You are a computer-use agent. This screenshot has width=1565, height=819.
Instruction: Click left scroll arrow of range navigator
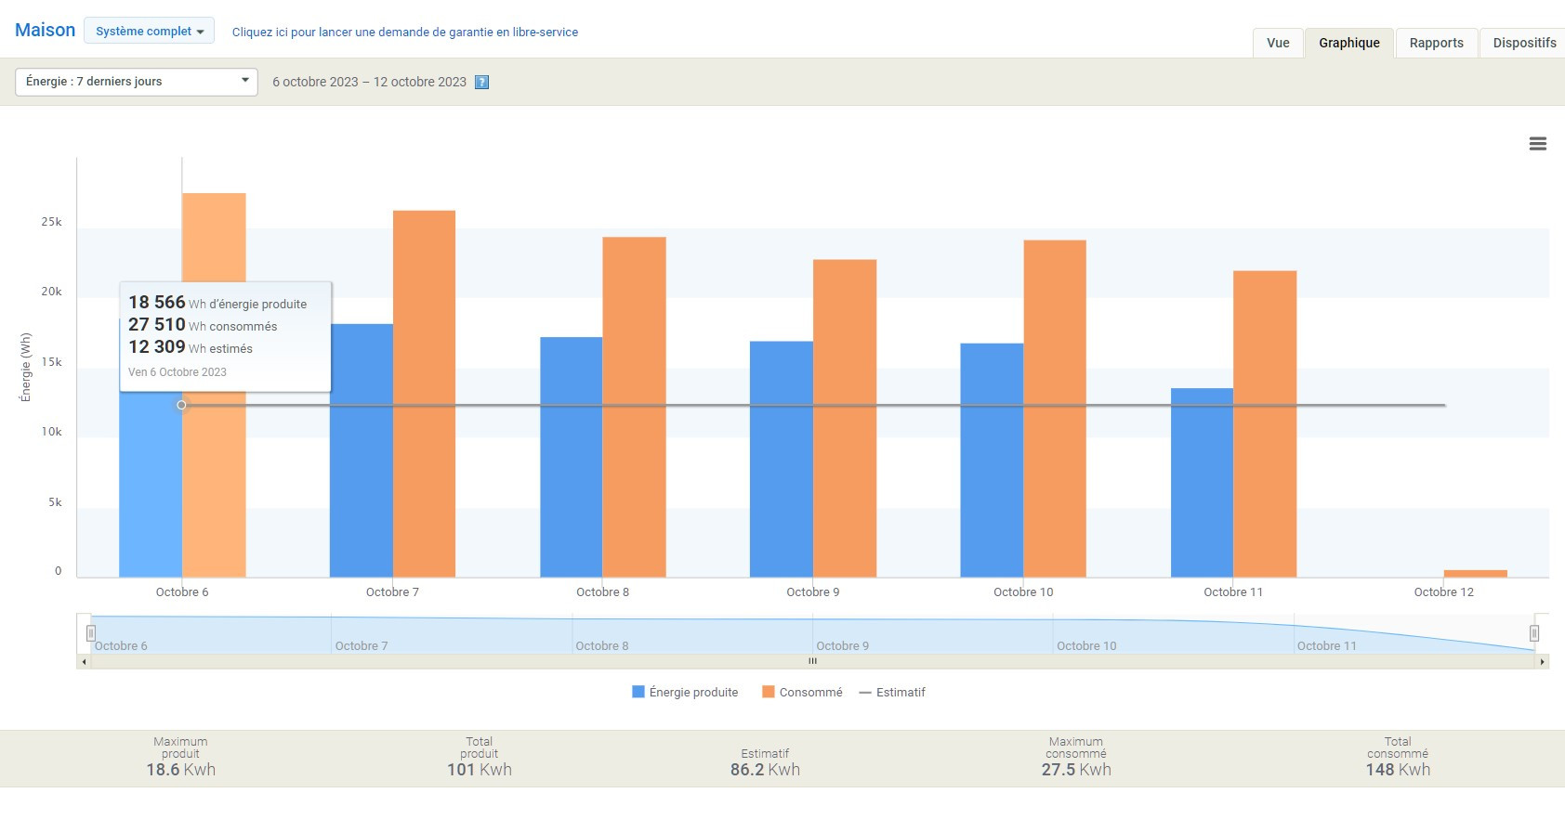(84, 662)
